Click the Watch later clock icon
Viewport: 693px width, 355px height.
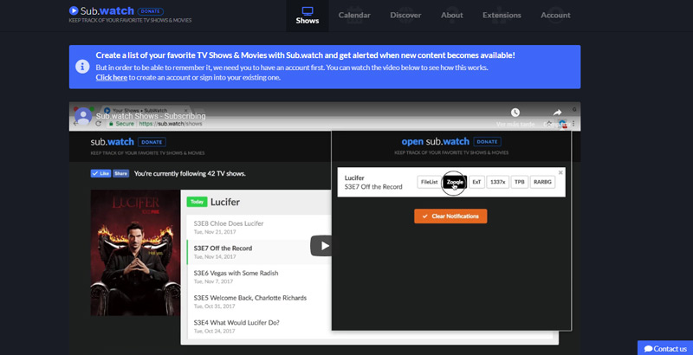point(515,113)
